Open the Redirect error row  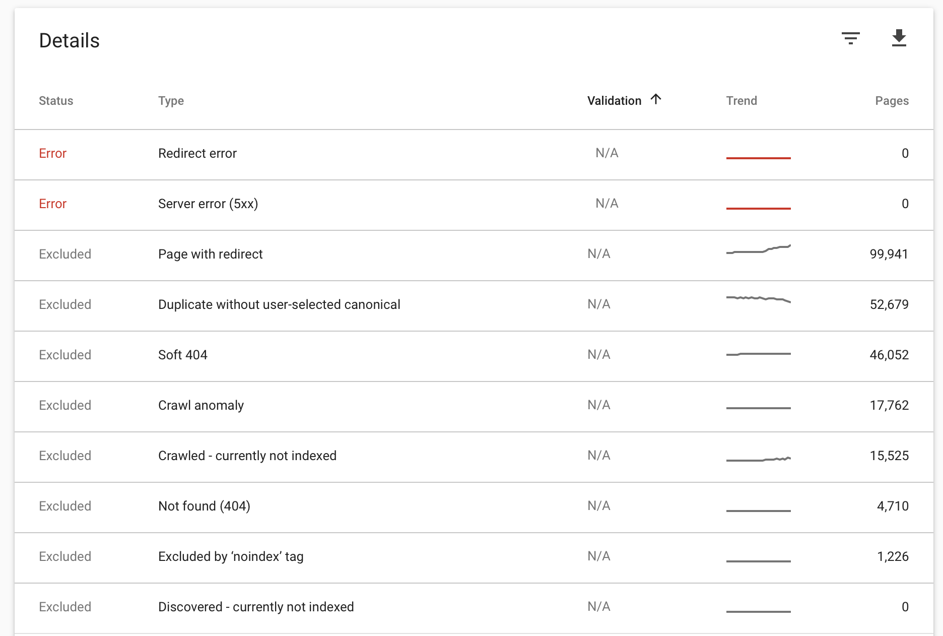[474, 155]
